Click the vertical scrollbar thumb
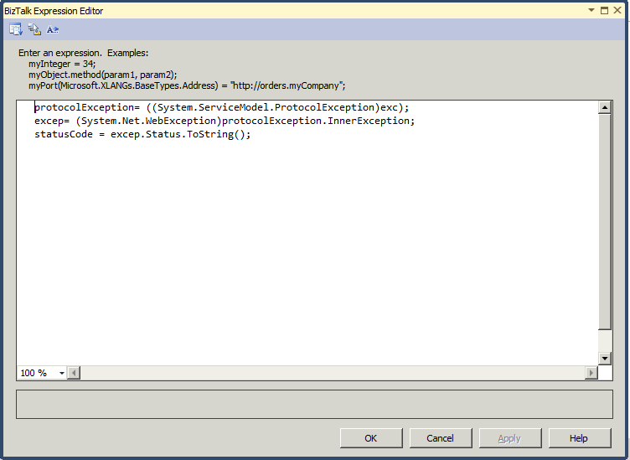Viewport: 630px width, 460px height. 605,222
